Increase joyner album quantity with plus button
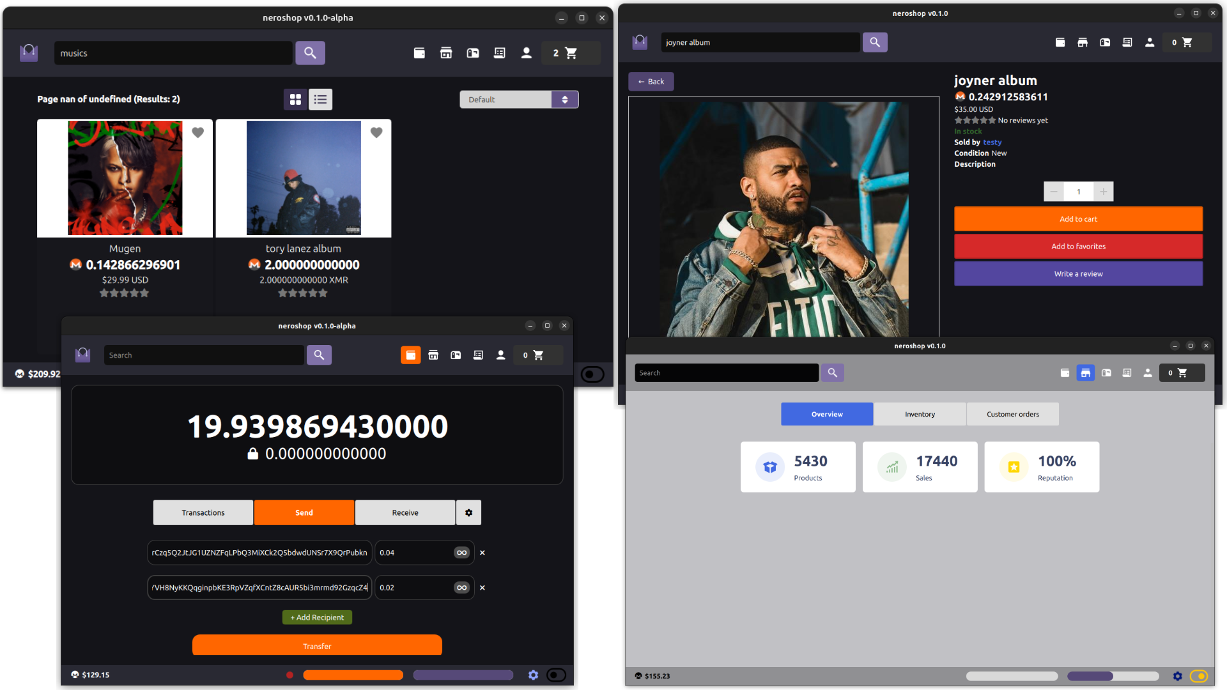The width and height of the screenshot is (1227, 690). pyautogui.click(x=1103, y=192)
